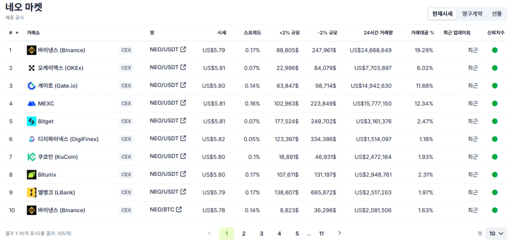Click the 177,524$ depth value
The height and width of the screenshot is (247, 517).
[x=286, y=121]
